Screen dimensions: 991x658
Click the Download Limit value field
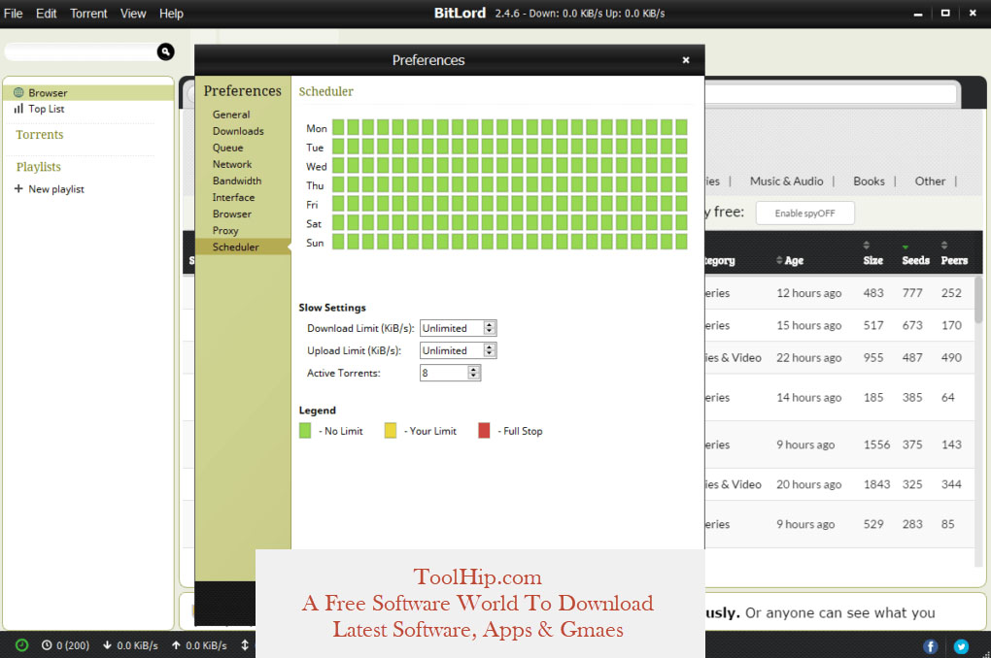pos(452,328)
